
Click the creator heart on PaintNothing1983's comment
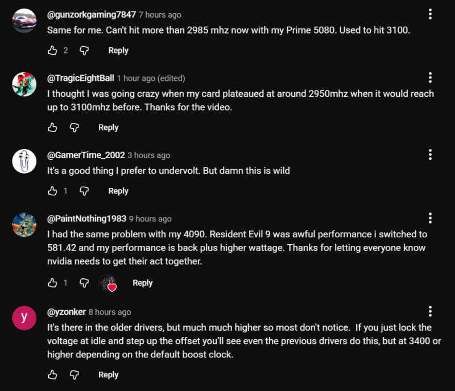(x=107, y=283)
